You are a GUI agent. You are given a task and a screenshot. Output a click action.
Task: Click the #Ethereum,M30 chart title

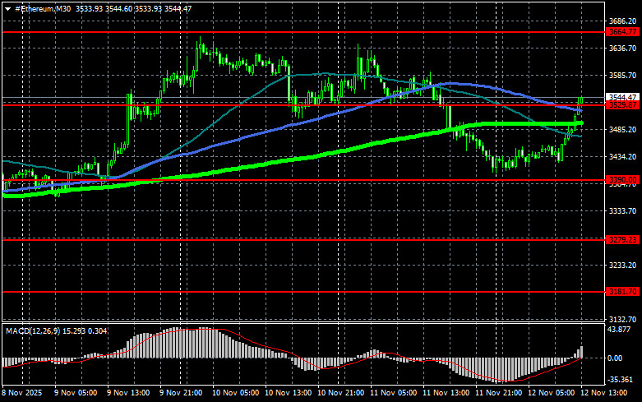point(43,8)
